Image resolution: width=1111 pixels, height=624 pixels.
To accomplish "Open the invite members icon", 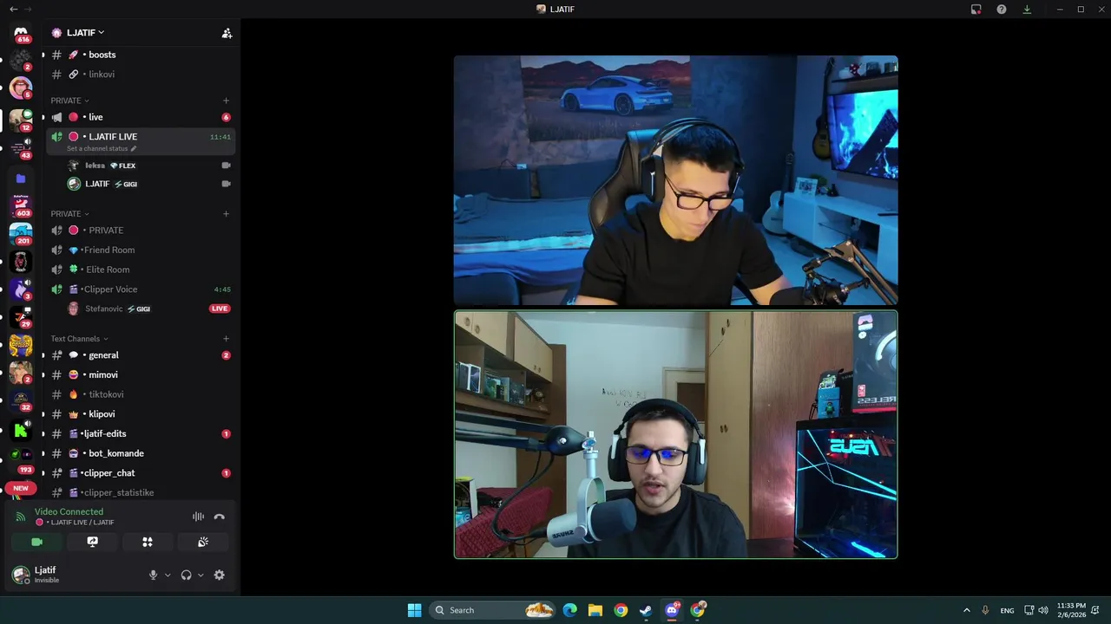I will click(227, 33).
